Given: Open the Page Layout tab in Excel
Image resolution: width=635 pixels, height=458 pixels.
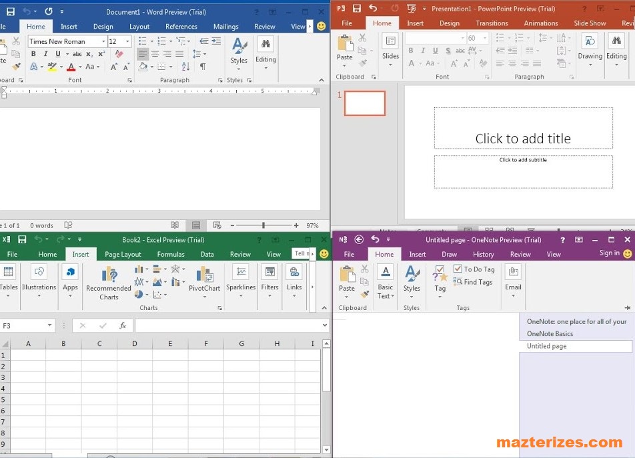Looking at the screenshot, I should [123, 255].
